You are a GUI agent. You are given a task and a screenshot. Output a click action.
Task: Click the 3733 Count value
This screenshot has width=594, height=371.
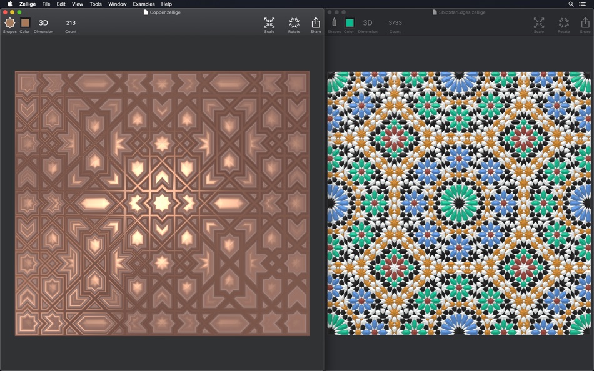pos(395,23)
